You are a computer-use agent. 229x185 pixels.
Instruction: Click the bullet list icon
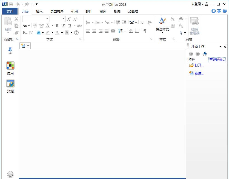pyautogui.click(x=88, y=22)
